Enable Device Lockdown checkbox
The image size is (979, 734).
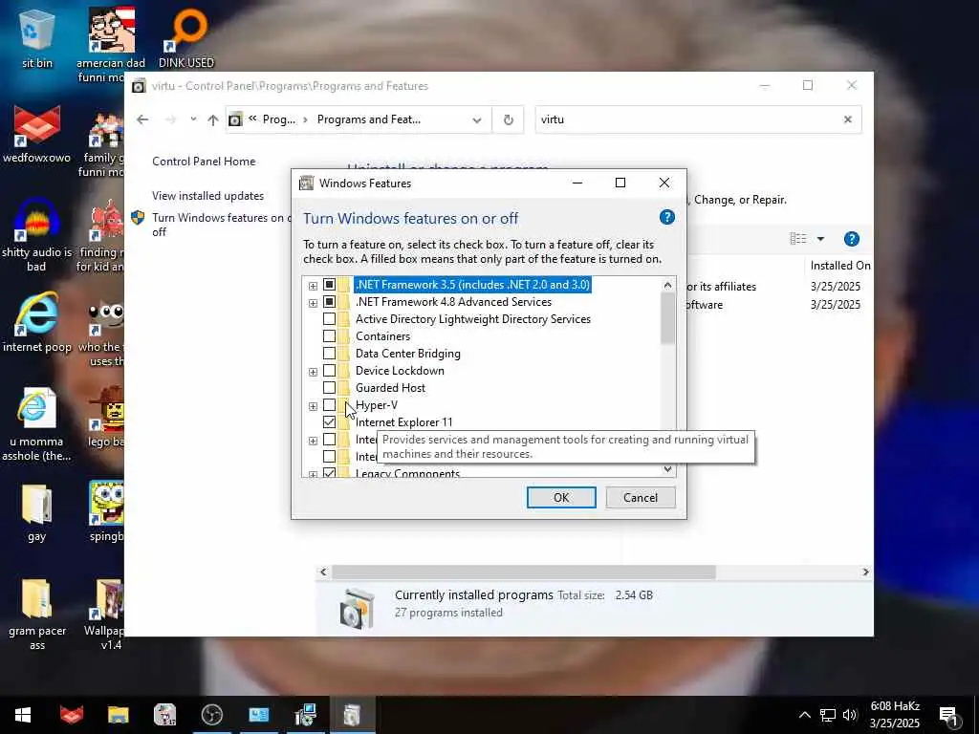click(x=329, y=371)
